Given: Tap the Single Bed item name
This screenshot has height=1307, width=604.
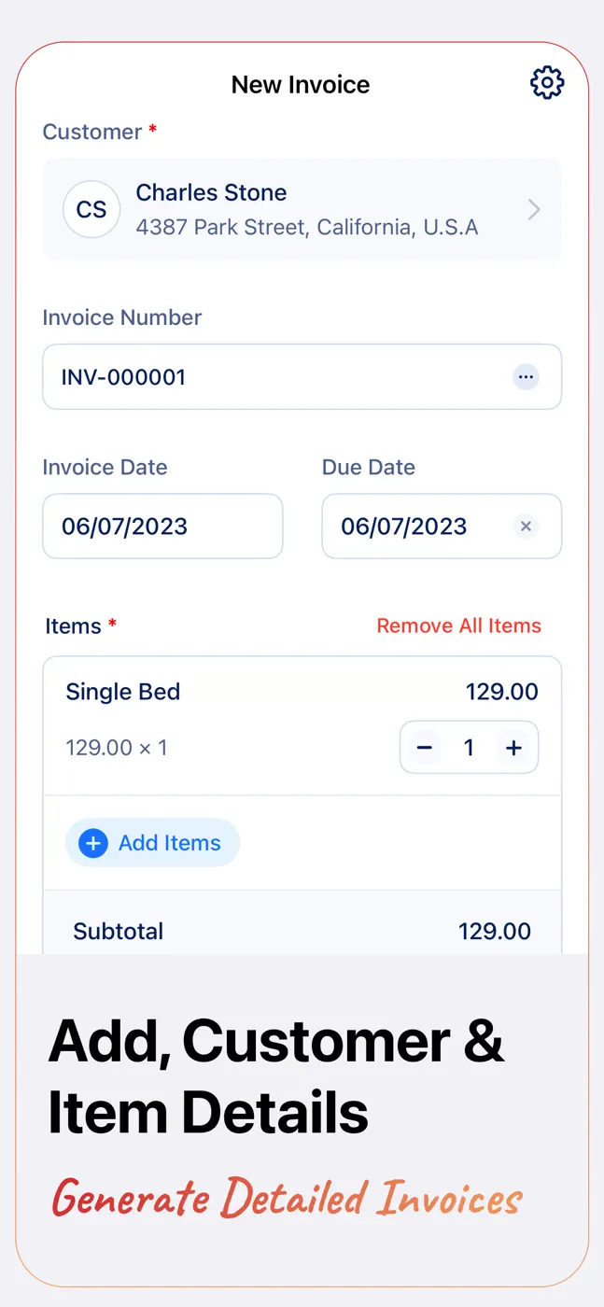Looking at the screenshot, I should coord(123,692).
